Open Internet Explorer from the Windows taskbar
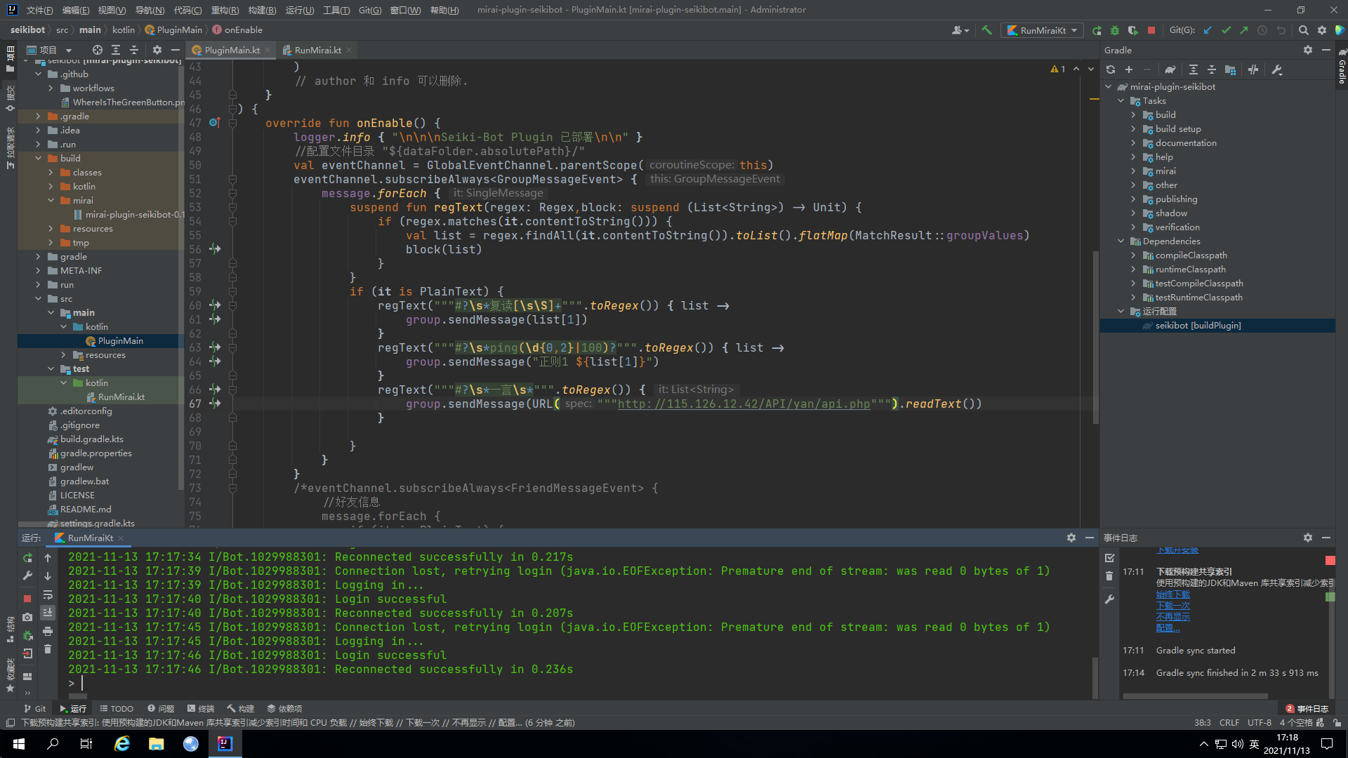 (x=122, y=744)
